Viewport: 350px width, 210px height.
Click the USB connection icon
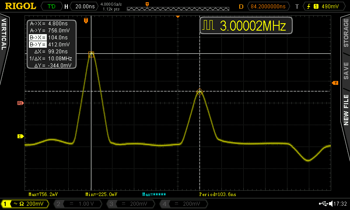point(323,203)
